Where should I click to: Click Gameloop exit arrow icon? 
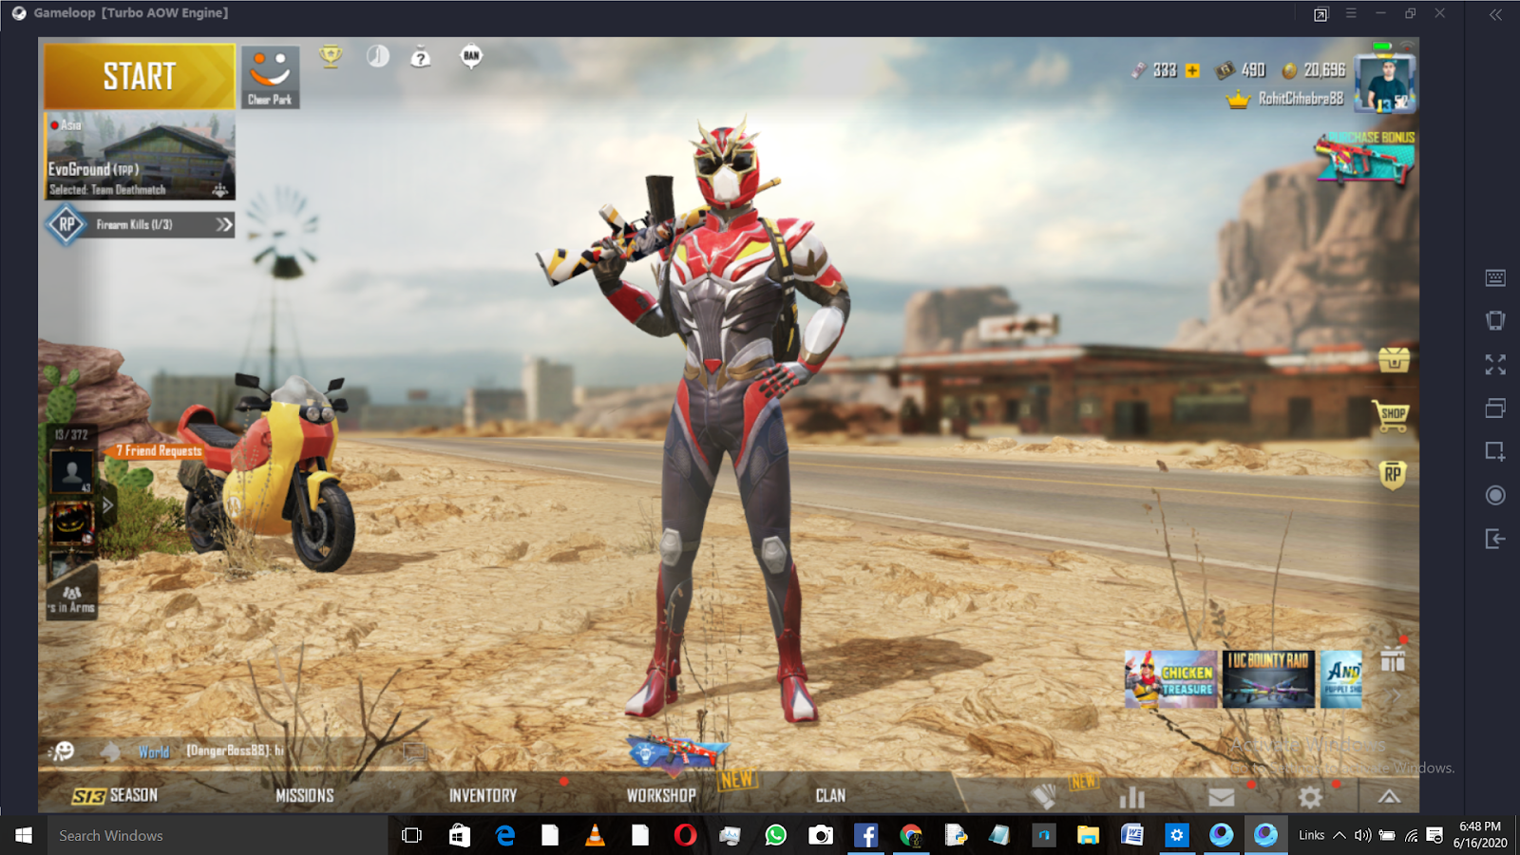1495,539
